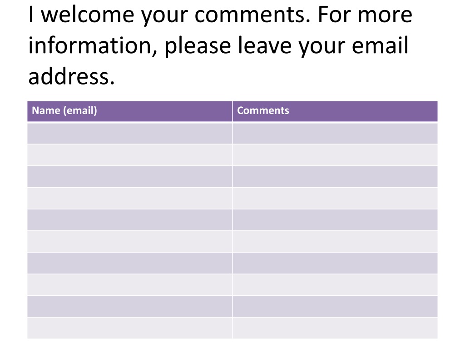Screen dimensions: 465x349
Task: Select seventh row Name (email) cell
Action: 130,263
